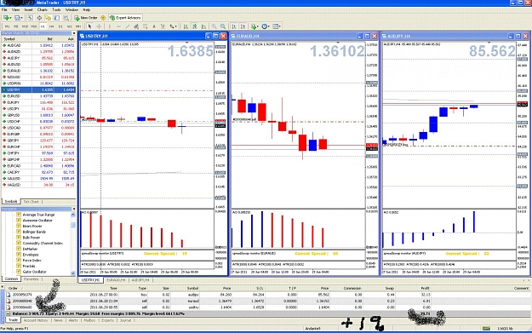Open the Tools menu
This screenshot has width=532, height=333.
56,10
